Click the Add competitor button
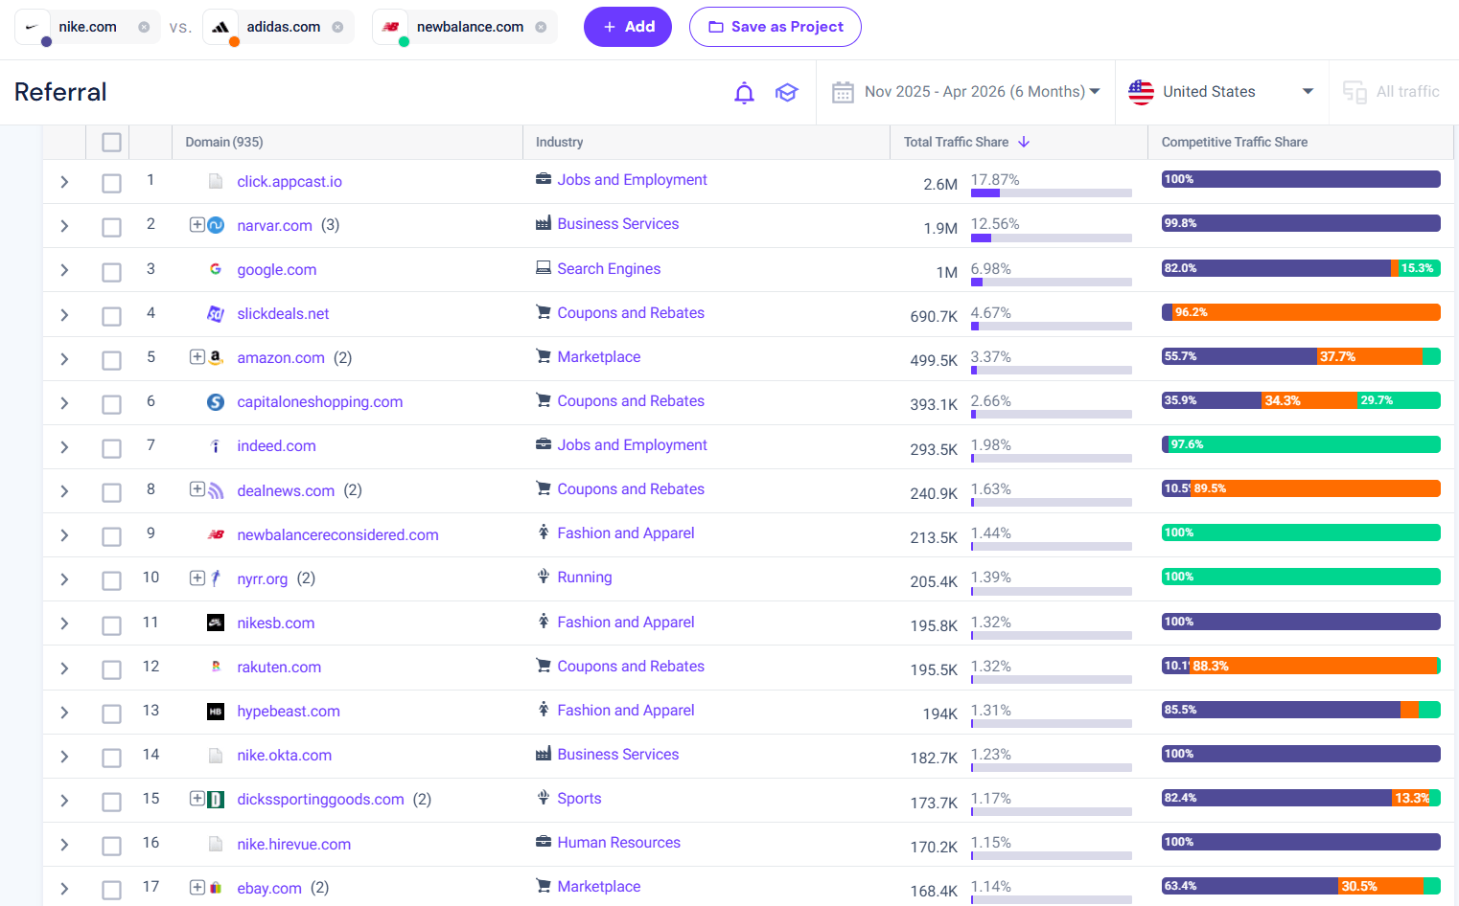Image resolution: width=1459 pixels, height=906 pixels. coord(628,27)
